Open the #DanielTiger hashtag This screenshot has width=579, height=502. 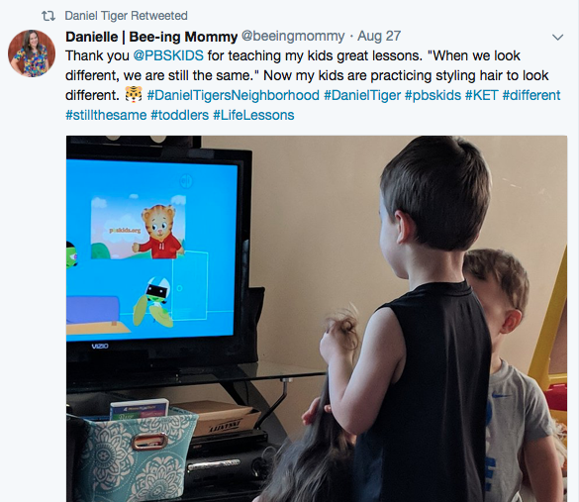tap(362, 95)
